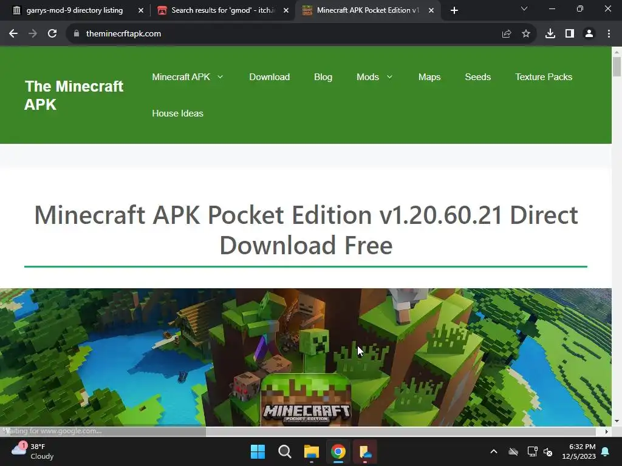Show hidden system tray icons

[x=494, y=451]
